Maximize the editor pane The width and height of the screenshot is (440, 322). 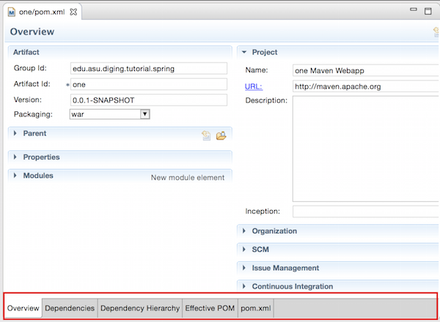click(x=428, y=11)
